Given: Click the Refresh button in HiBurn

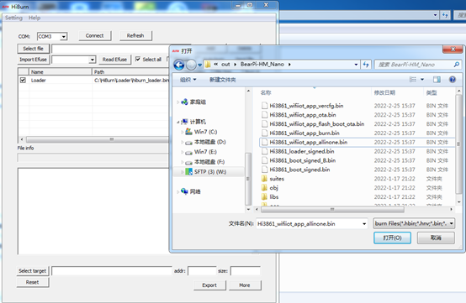Looking at the screenshot, I should (x=135, y=35).
